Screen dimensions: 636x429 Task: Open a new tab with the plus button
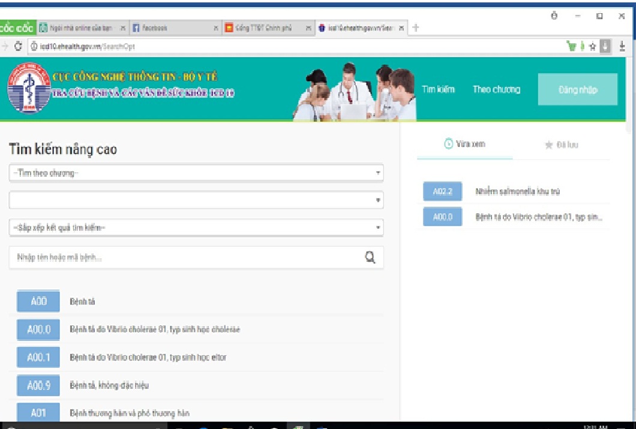click(415, 28)
